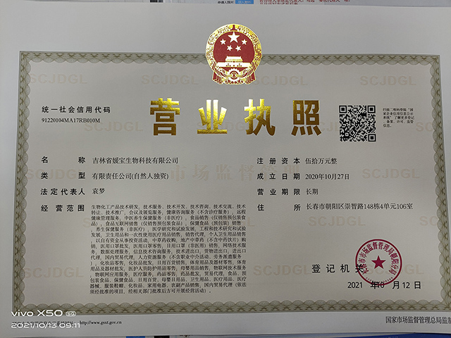Image resolution: width=451 pixels, height=338 pixels.
Task: Click the 住所 field label
Action: pos(278,207)
